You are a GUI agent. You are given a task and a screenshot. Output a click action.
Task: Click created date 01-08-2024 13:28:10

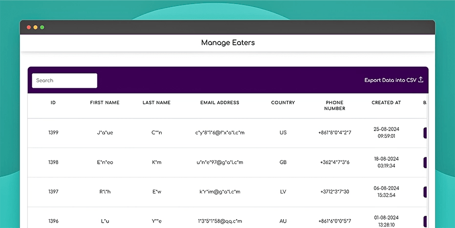386,221
